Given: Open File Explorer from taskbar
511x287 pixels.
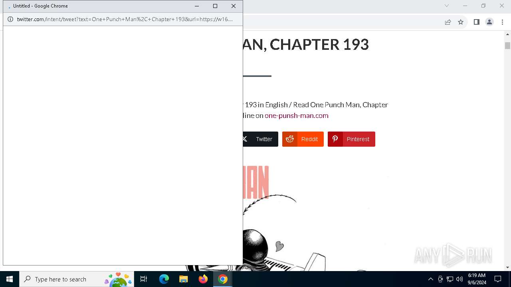Looking at the screenshot, I should click(183, 279).
